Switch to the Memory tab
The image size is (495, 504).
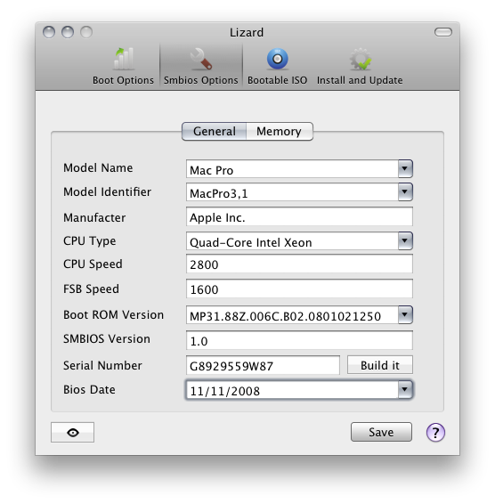(279, 131)
